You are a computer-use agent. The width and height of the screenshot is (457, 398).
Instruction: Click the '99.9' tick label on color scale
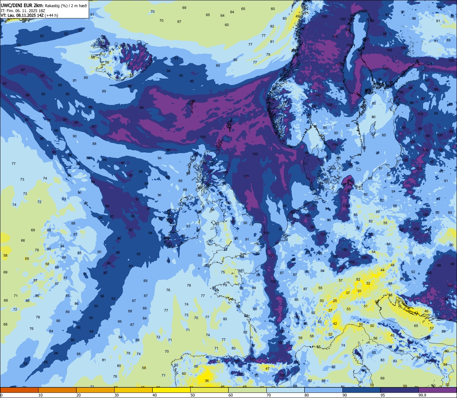click(x=422, y=395)
